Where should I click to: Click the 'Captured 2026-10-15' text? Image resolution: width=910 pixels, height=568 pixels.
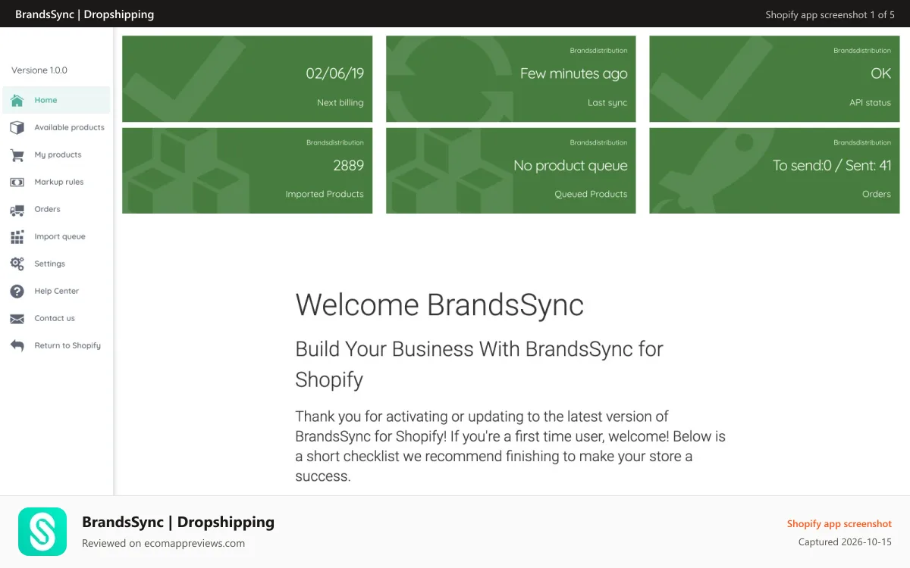click(x=845, y=542)
